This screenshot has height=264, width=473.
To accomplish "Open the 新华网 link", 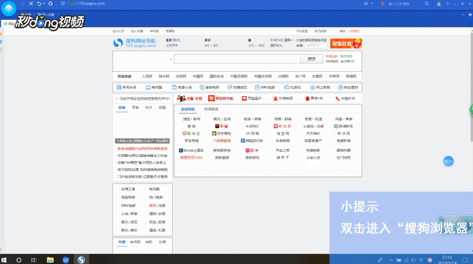I will pos(164,76).
